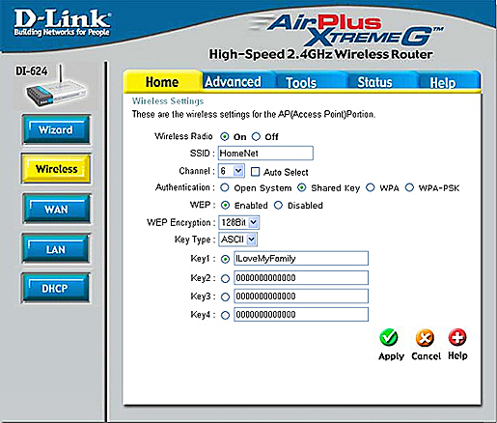This screenshot has height=423, width=497.
Task: Click the DI-624 router image
Action: 55,87
